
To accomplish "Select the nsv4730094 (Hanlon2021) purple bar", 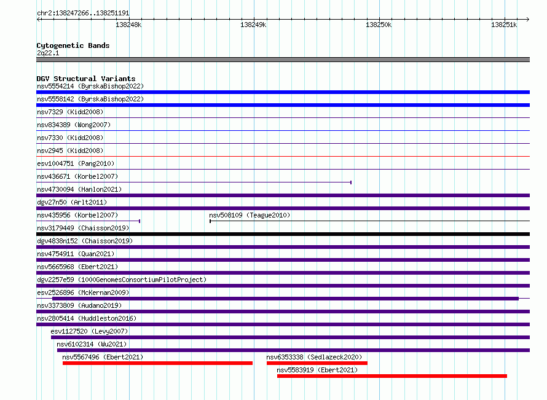I will pyautogui.click(x=283, y=195).
